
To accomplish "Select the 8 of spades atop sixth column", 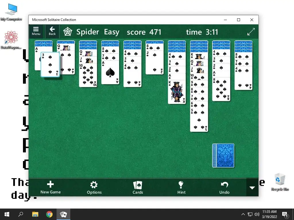I will point(154,47).
